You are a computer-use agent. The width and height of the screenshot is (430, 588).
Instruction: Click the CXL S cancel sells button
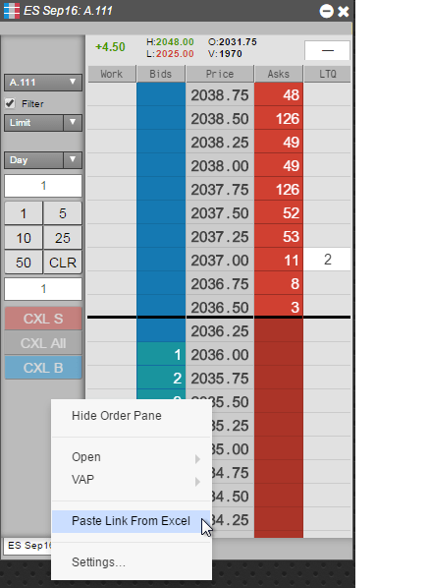(43, 319)
